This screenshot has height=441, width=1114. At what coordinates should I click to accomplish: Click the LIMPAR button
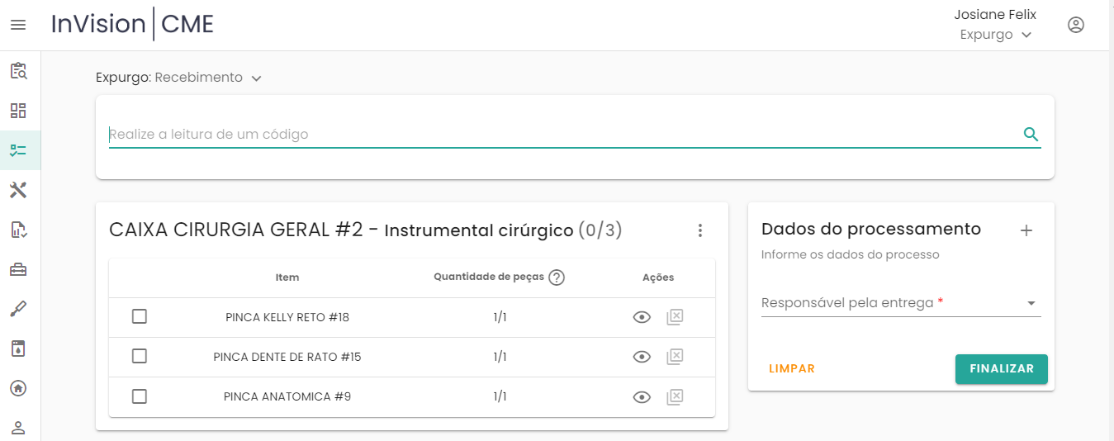coord(791,369)
